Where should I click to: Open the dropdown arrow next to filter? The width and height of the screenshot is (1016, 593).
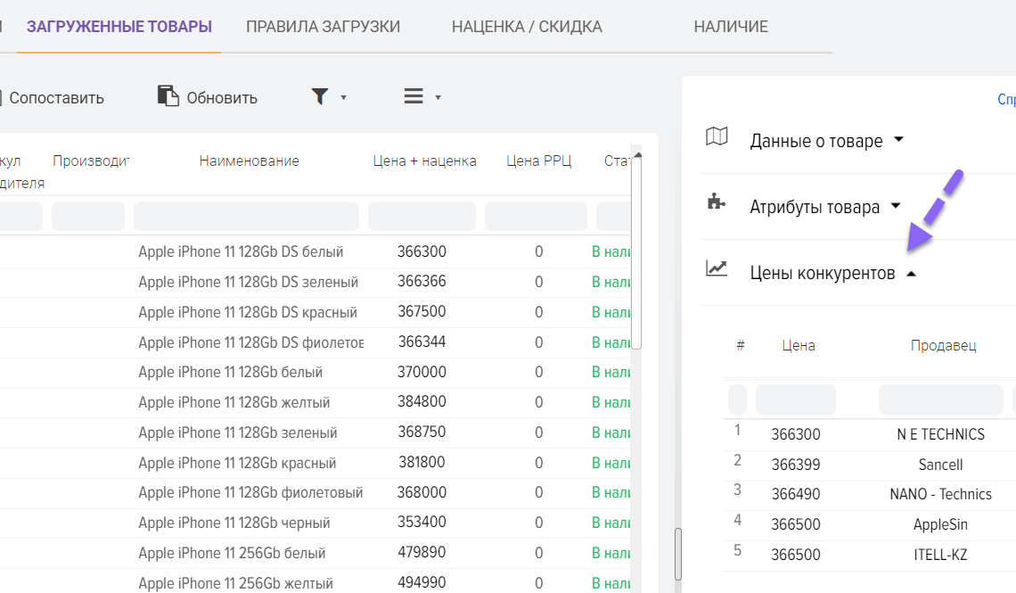[344, 98]
